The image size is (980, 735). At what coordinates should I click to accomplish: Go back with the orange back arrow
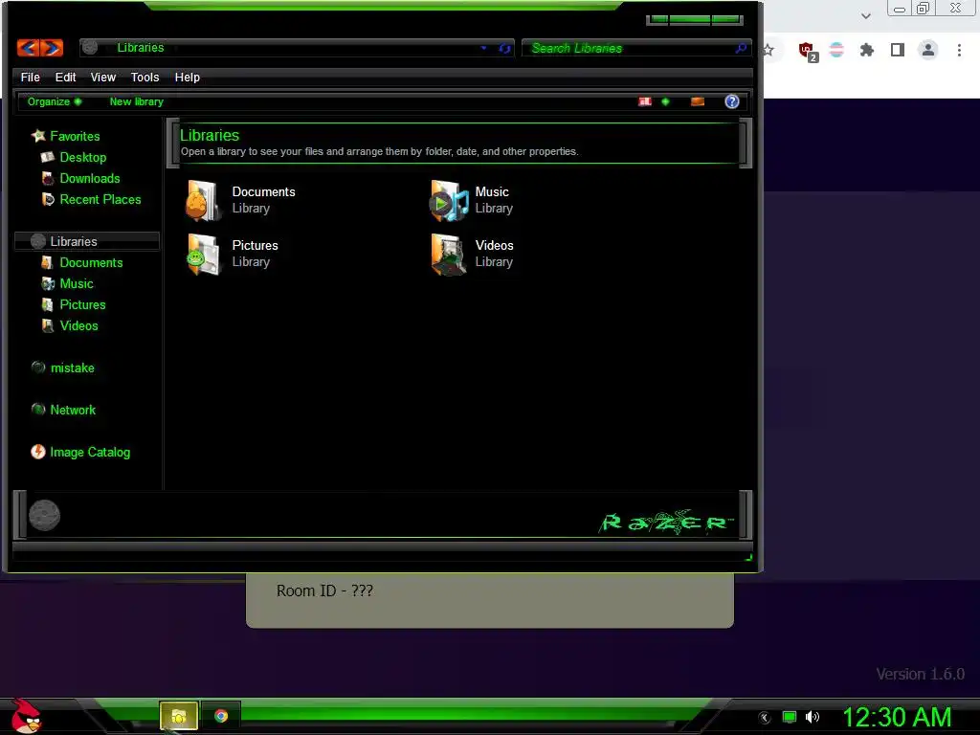tap(28, 48)
